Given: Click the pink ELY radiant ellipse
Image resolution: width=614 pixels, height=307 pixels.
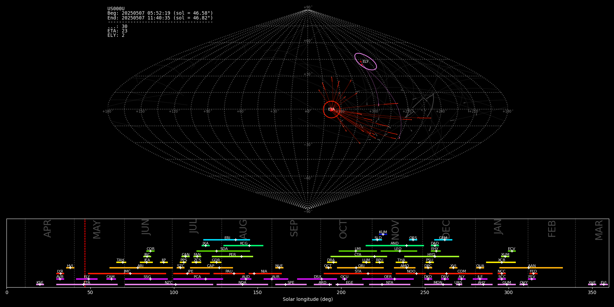Looking at the screenshot, I should 366,62.
